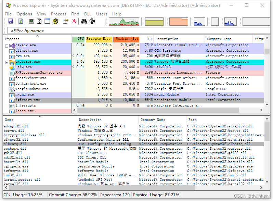Click the FeiQ.exe process icon
The height and width of the screenshot is (201, 273).
click(x=12, y=67)
